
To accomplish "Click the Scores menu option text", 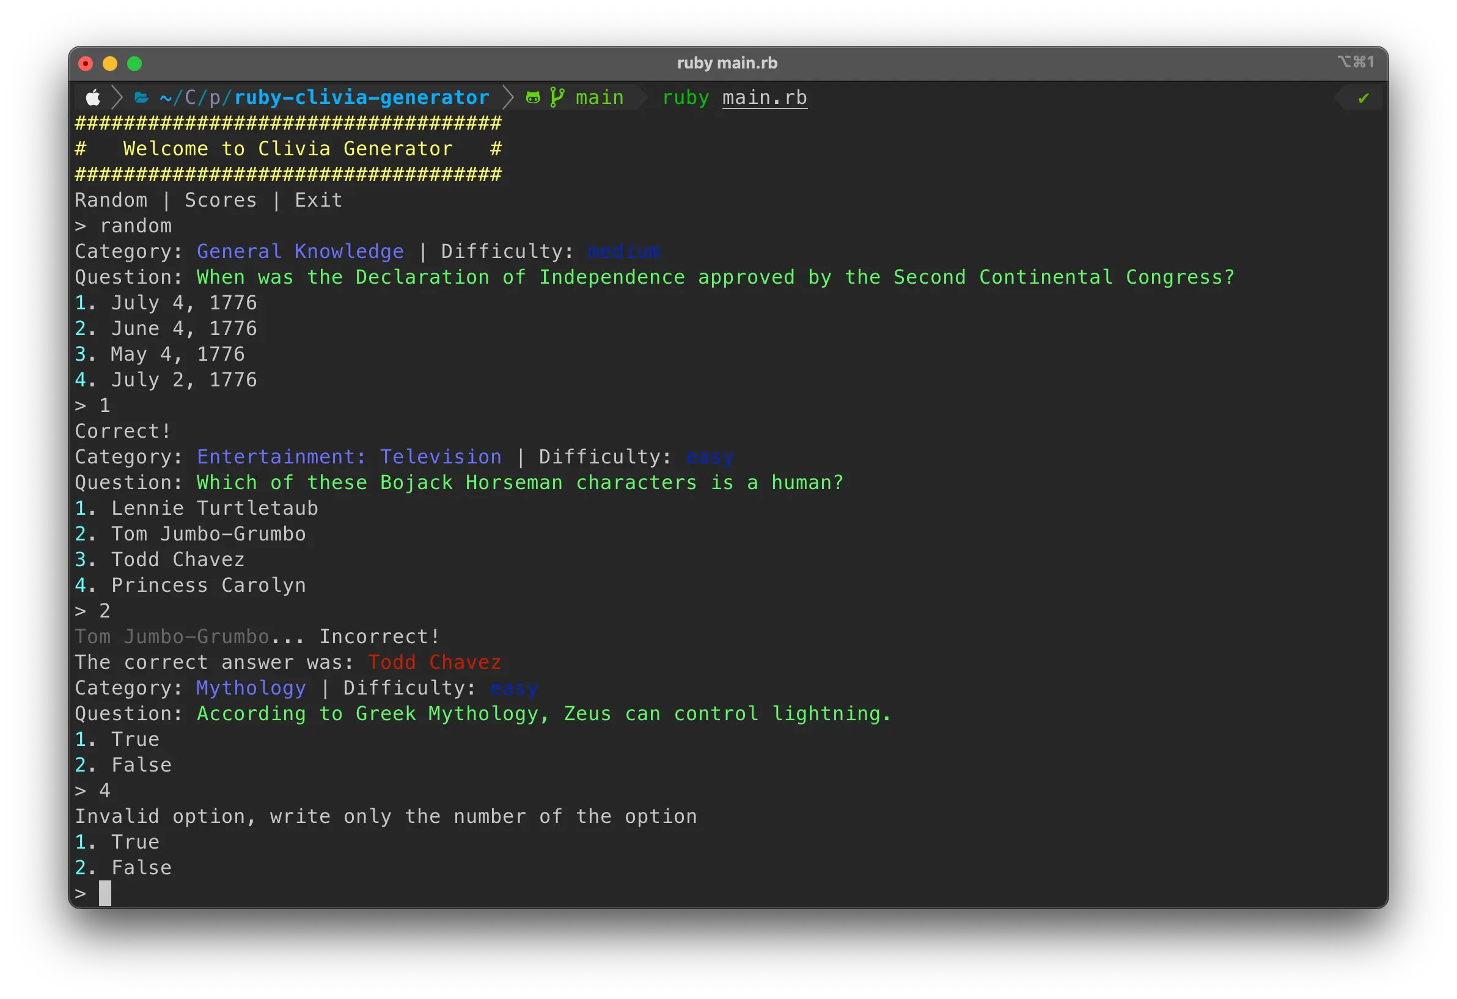I will click(221, 200).
